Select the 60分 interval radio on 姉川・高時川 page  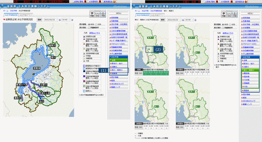tap(223, 24)
